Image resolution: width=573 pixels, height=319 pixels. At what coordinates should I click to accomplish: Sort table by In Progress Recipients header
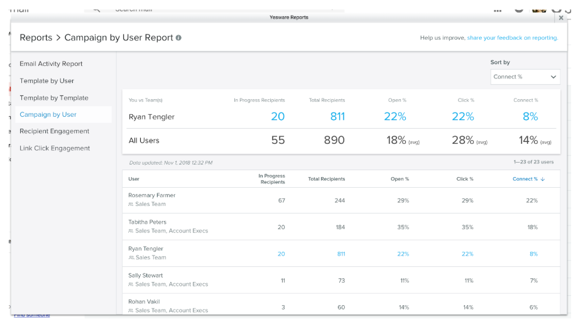[271, 179]
